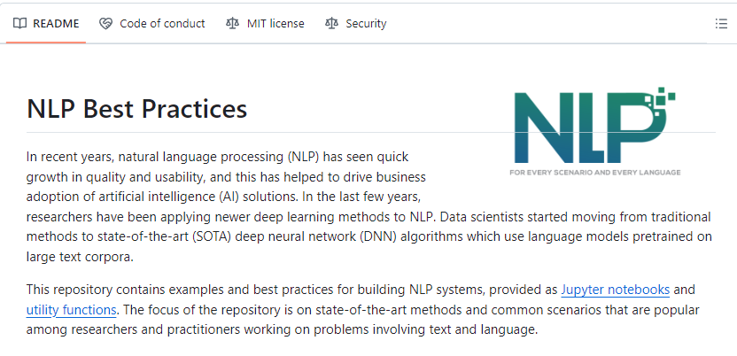
Task: Open the MIT license tab
Action: 265,24
